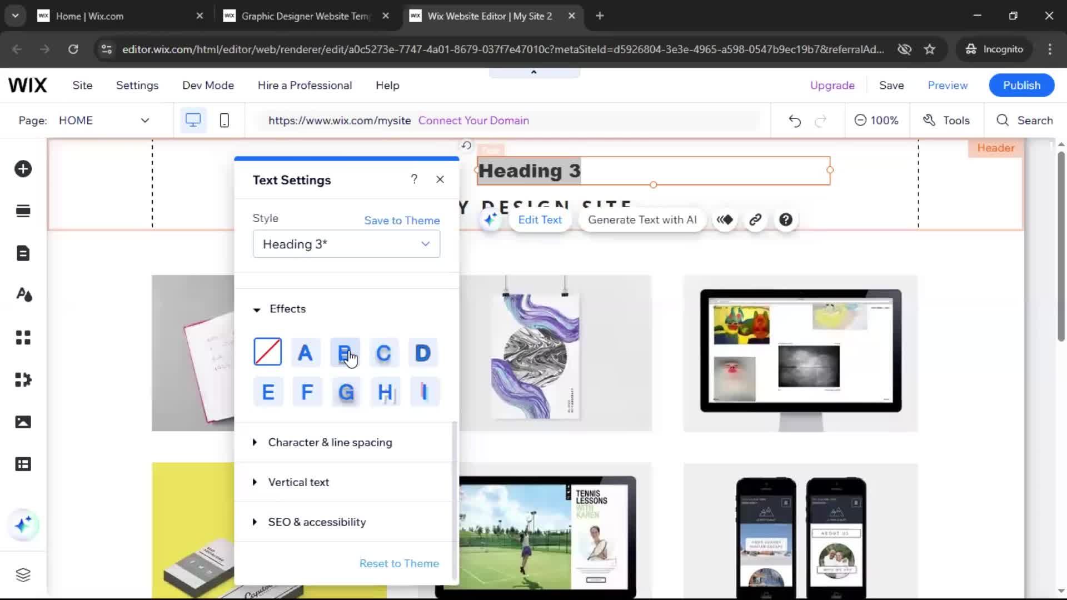Click the Save button
The image size is (1067, 600).
pyautogui.click(x=891, y=86)
